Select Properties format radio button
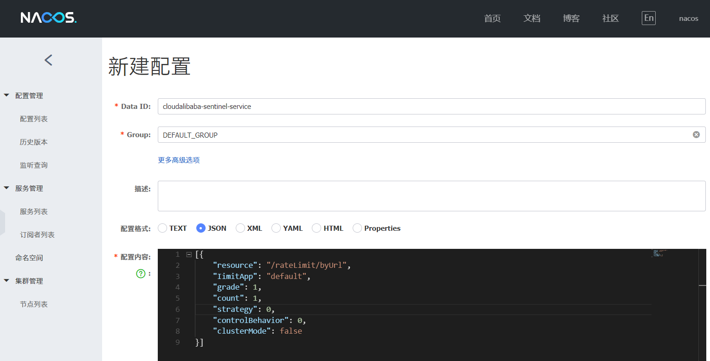This screenshot has height=361, width=710. pos(357,228)
